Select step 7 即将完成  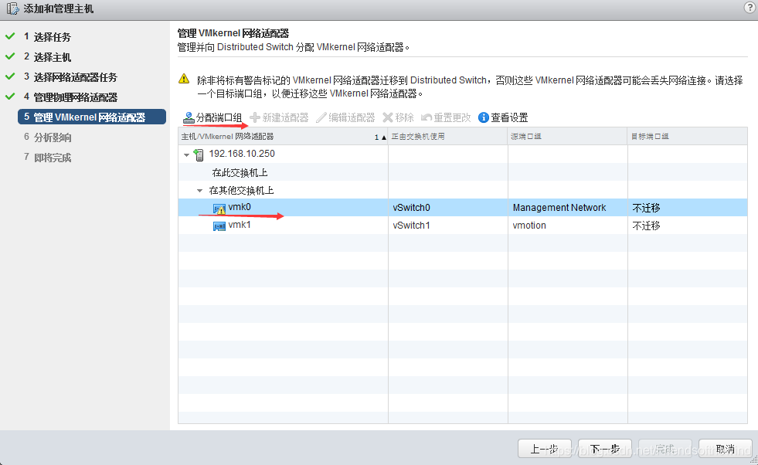[x=47, y=158]
